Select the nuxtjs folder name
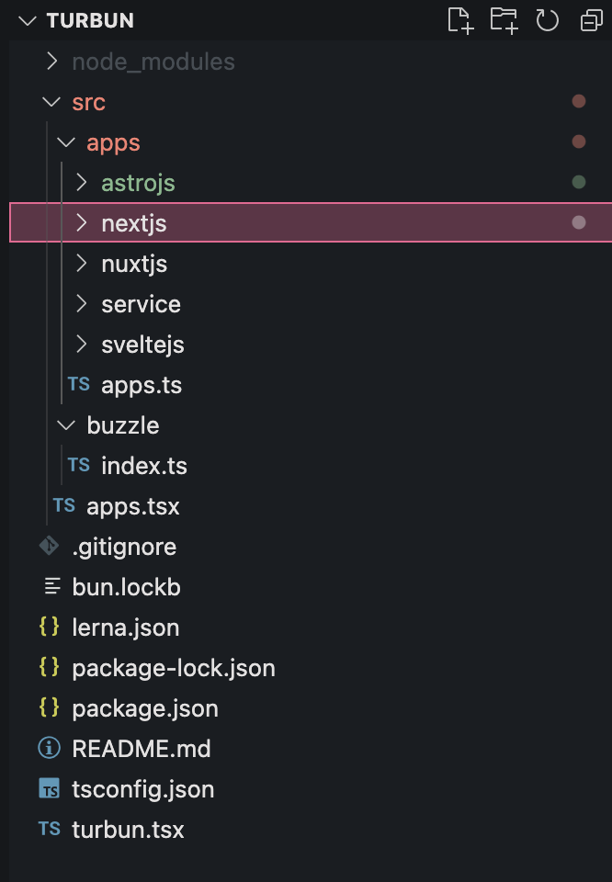Viewport: 612px width, 882px height. (134, 265)
